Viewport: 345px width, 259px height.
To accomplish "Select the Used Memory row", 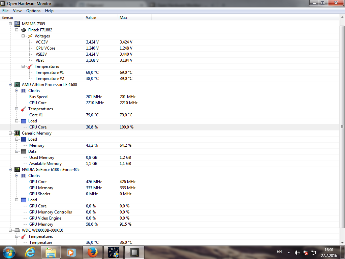I will pyautogui.click(x=169, y=157).
